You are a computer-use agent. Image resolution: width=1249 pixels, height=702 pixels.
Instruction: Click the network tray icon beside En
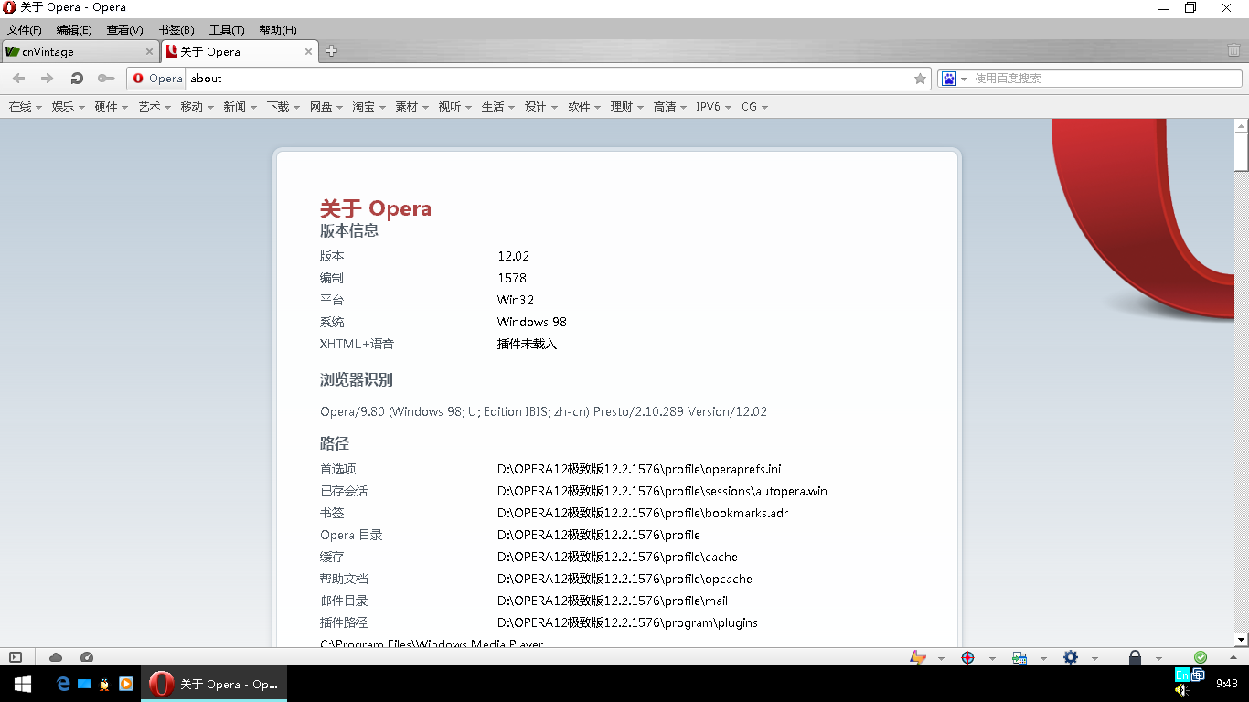1198,675
